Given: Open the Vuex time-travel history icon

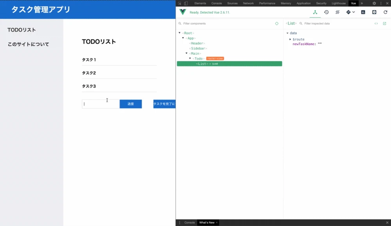Looking at the screenshot, I should tap(326, 12).
